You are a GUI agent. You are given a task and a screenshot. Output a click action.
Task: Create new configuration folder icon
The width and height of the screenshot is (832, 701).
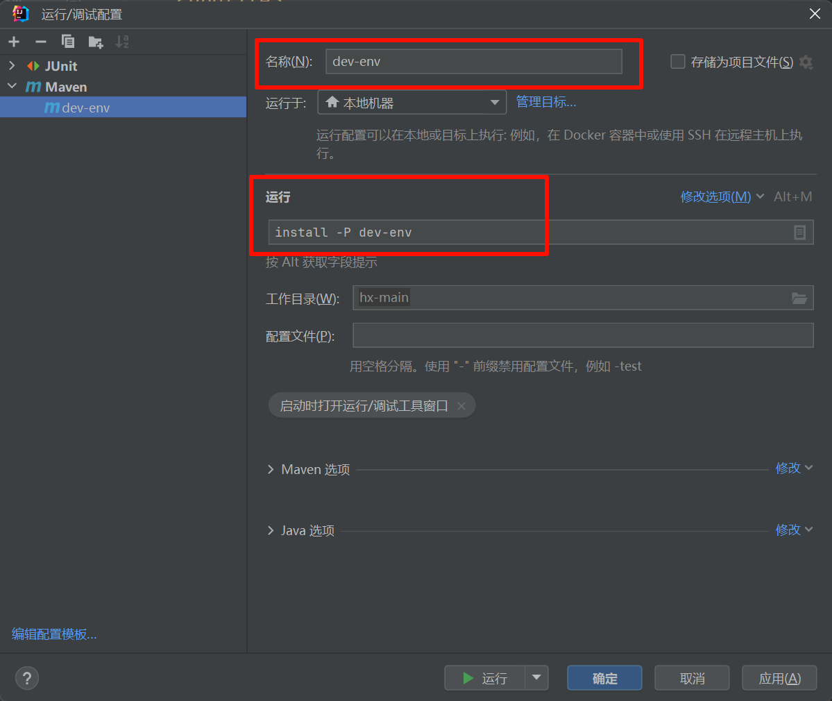click(96, 42)
